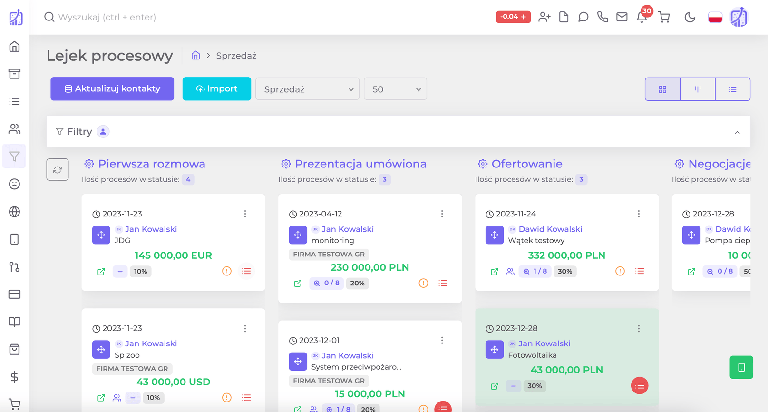
Task: Switch to list view
Action: [733, 89]
